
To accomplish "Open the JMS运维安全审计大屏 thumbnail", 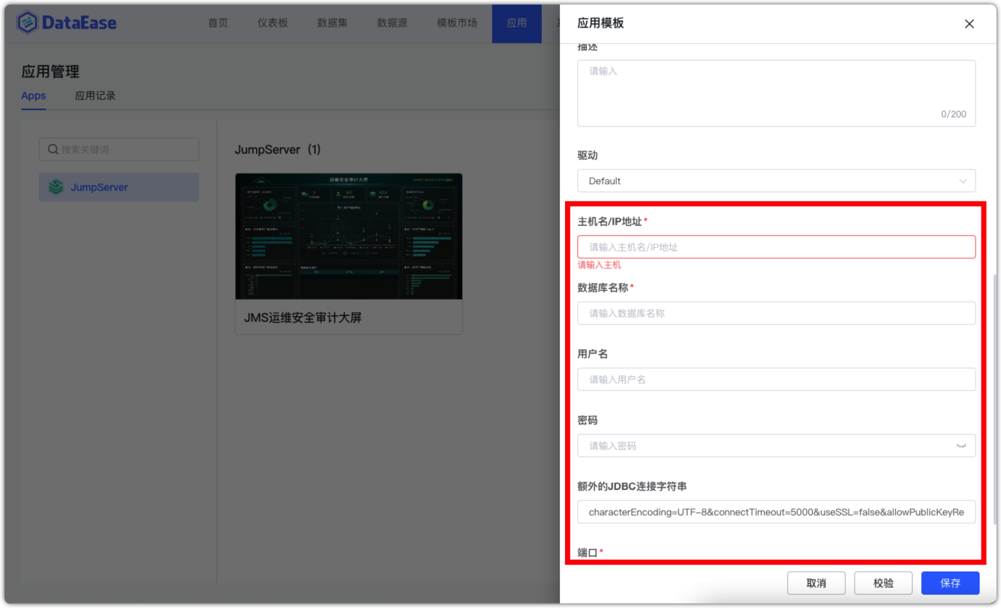I will coord(348,236).
